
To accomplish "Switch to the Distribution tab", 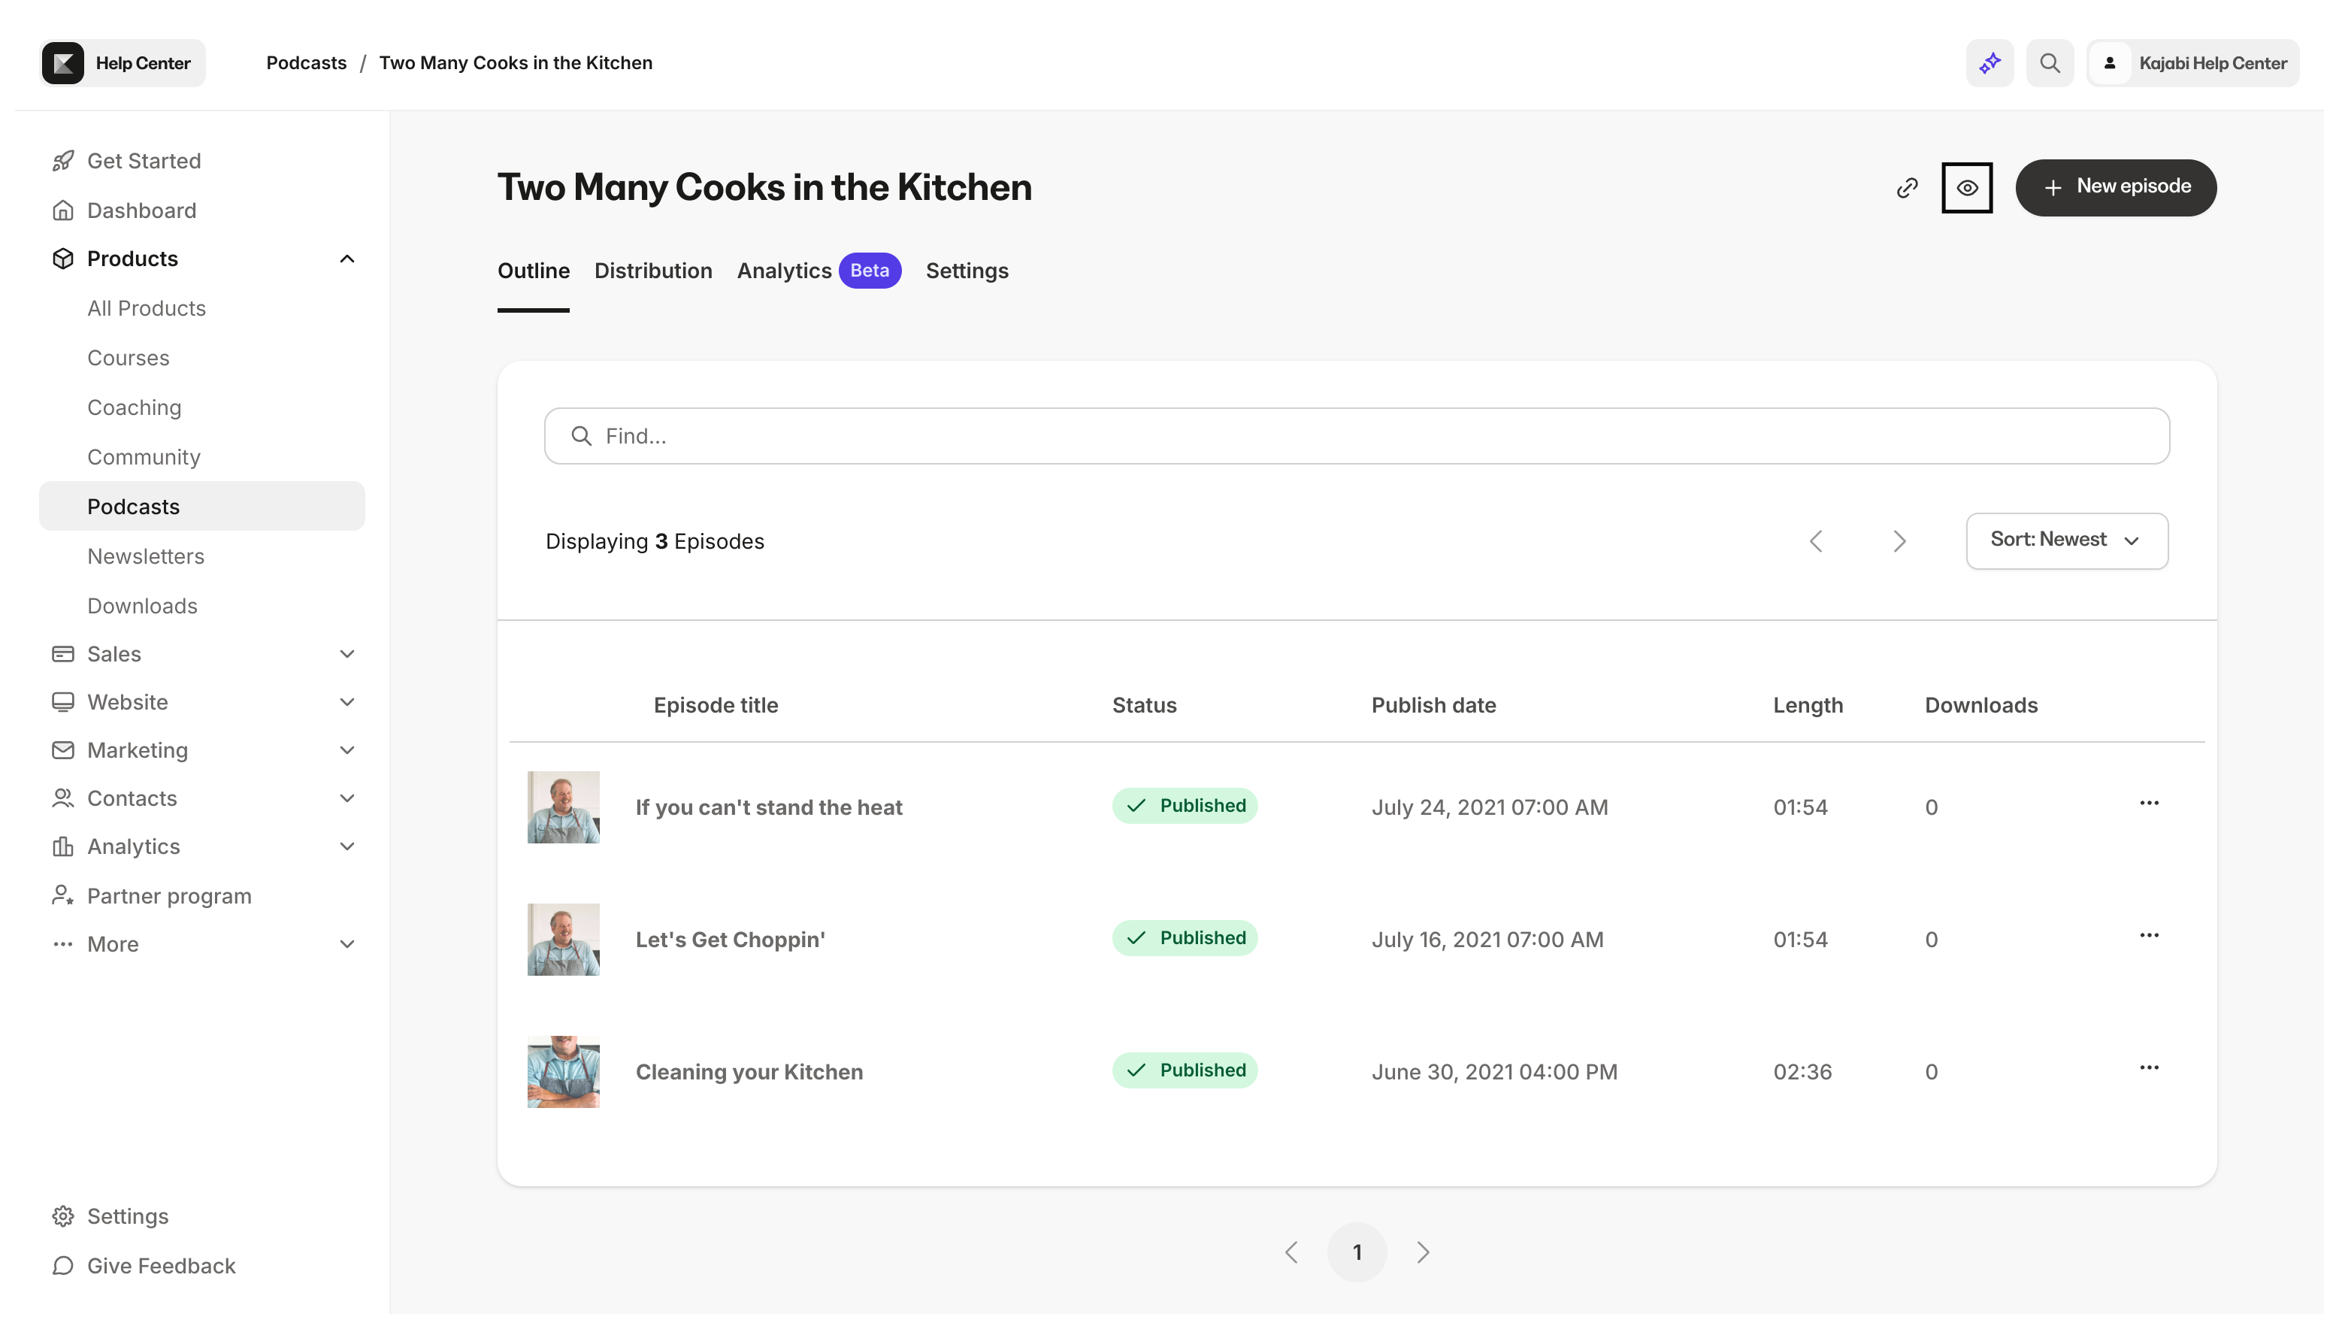I will point(652,271).
